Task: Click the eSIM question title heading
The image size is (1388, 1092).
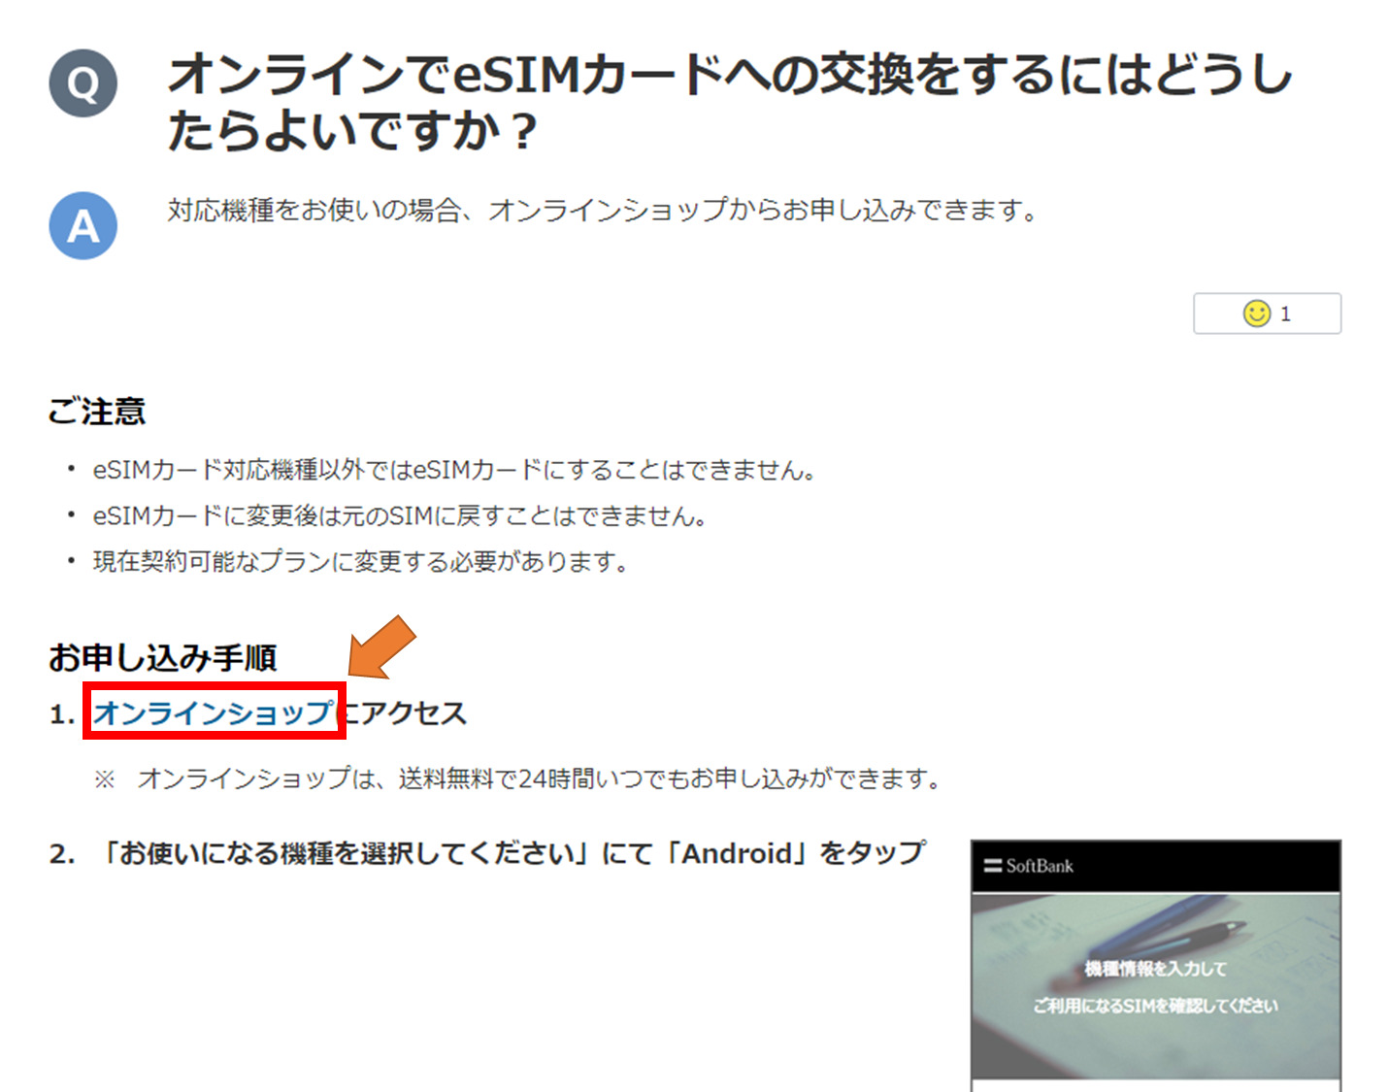Action: 730,102
